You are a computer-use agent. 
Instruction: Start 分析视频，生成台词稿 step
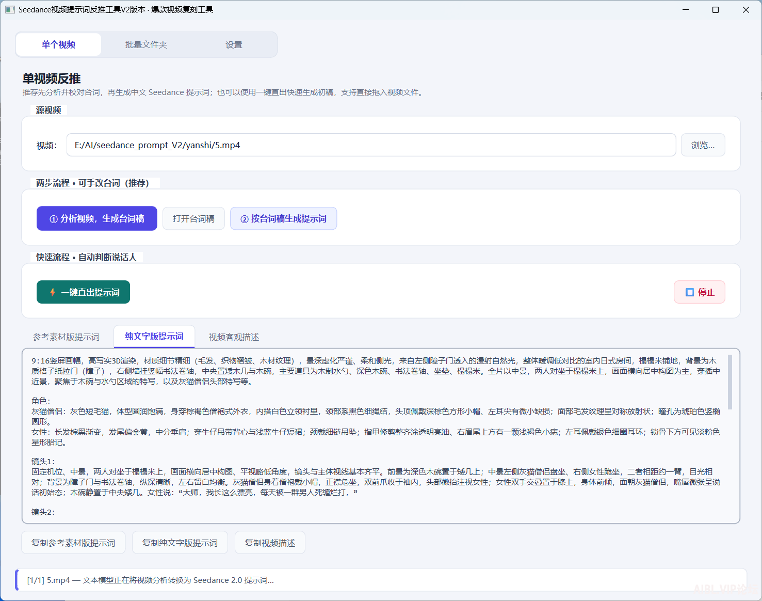click(x=96, y=219)
